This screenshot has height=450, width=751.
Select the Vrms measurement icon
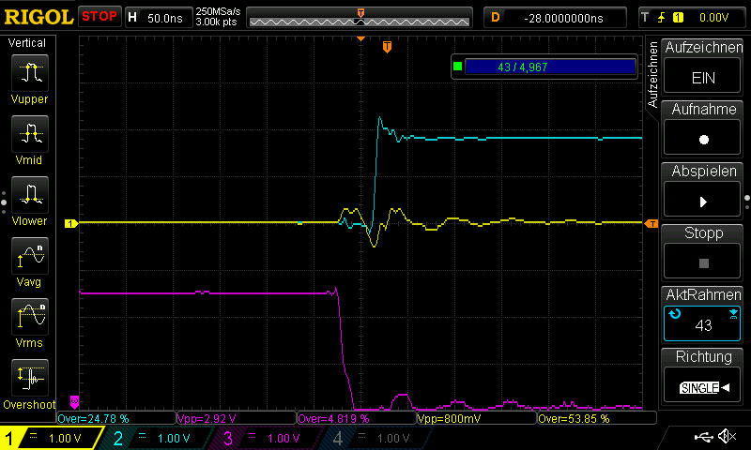coord(29,316)
